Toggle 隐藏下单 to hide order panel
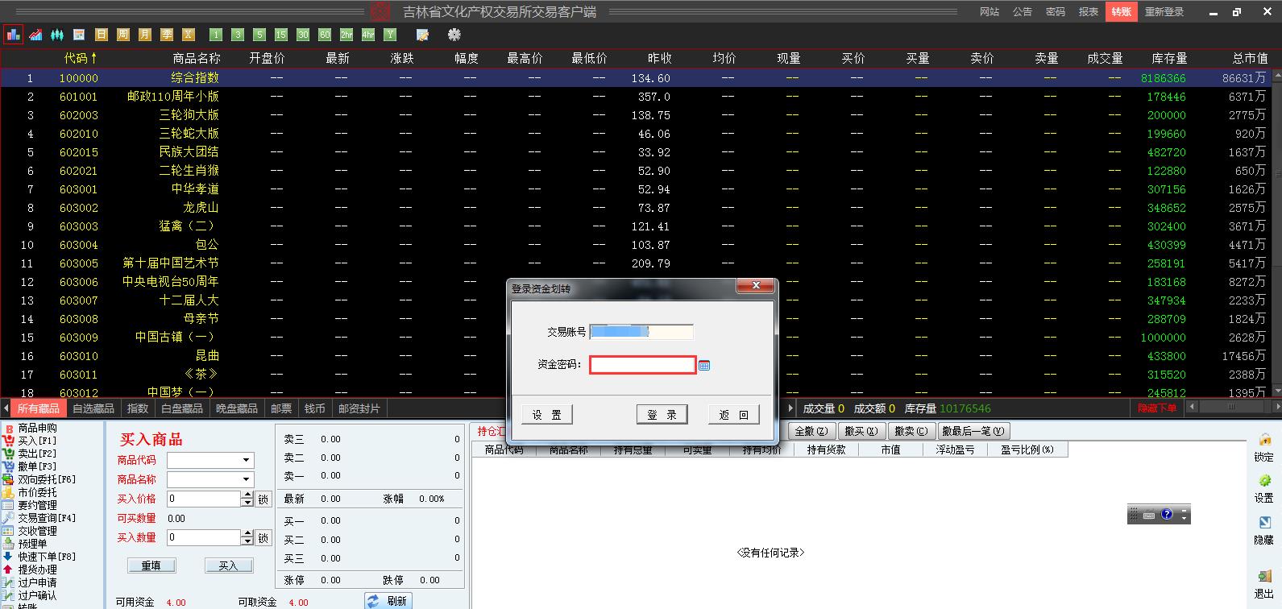The image size is (1282, 609). [x=1156, y=408]
